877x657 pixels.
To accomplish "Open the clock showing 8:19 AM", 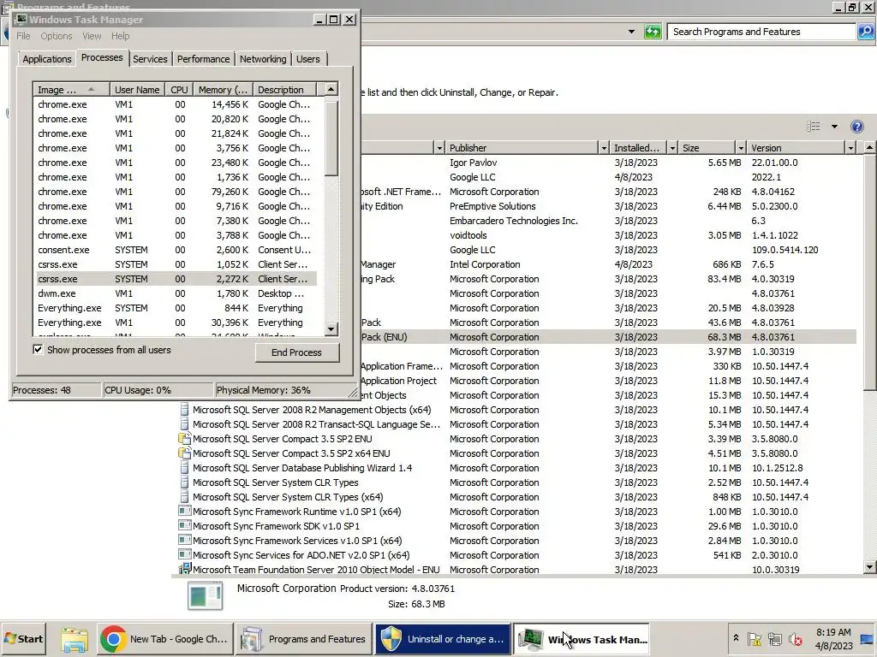I will pyautogui.click(x=832, y=639).
